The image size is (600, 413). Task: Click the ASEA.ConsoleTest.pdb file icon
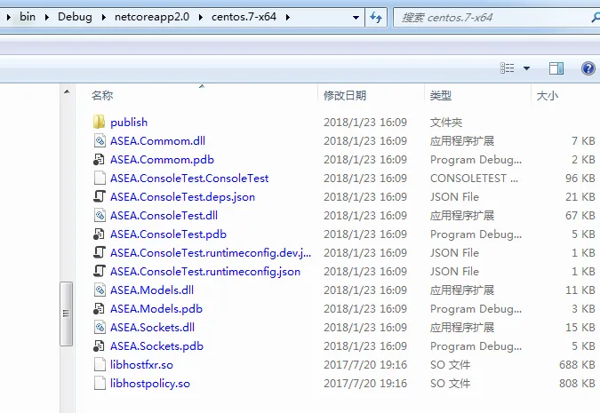99,234
